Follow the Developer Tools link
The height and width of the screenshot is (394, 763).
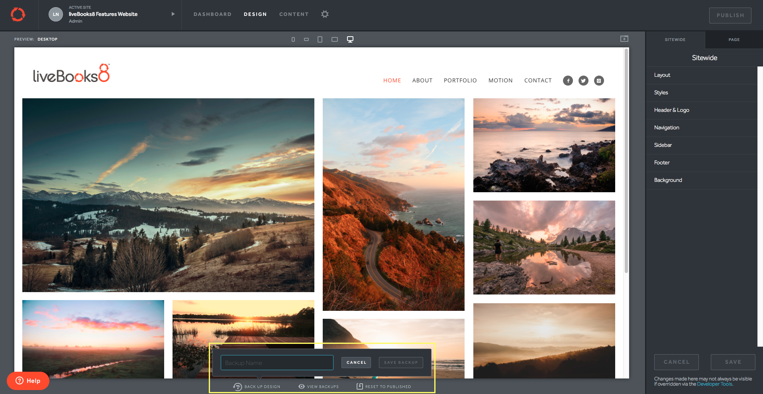714,384
